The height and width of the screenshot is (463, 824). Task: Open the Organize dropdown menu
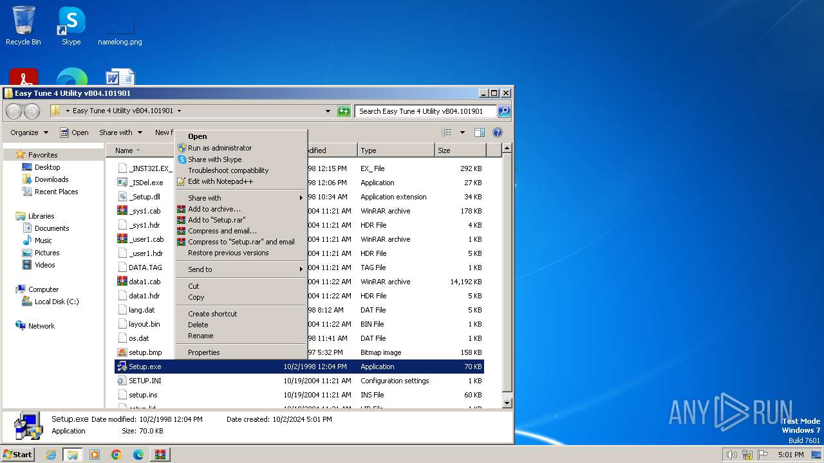pyautogui.click(x=29, y=132)
